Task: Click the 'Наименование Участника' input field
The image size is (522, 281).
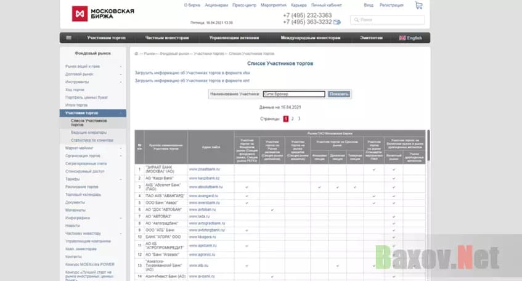Action: pos(293,94)
